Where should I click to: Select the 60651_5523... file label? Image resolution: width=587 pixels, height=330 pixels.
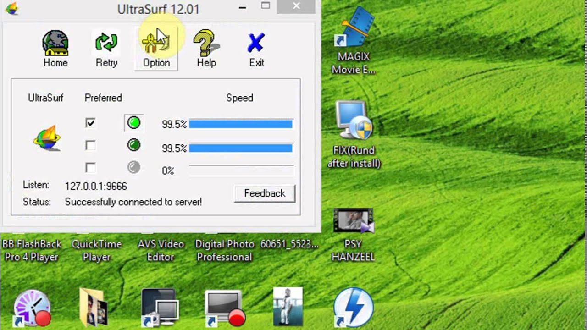289,244
